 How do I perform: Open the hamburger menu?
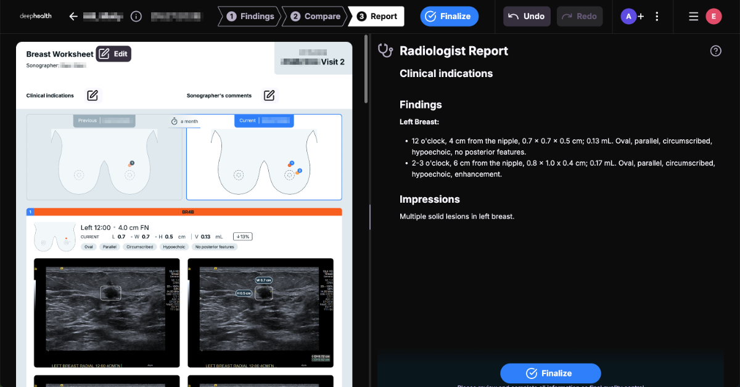694,17
